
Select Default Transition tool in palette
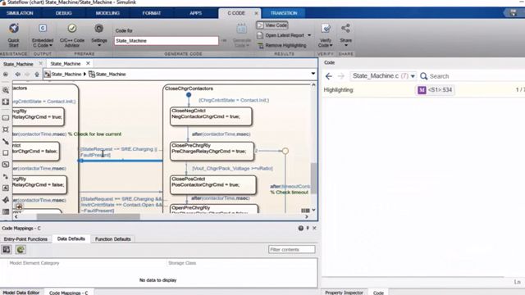tap(6, 142)
